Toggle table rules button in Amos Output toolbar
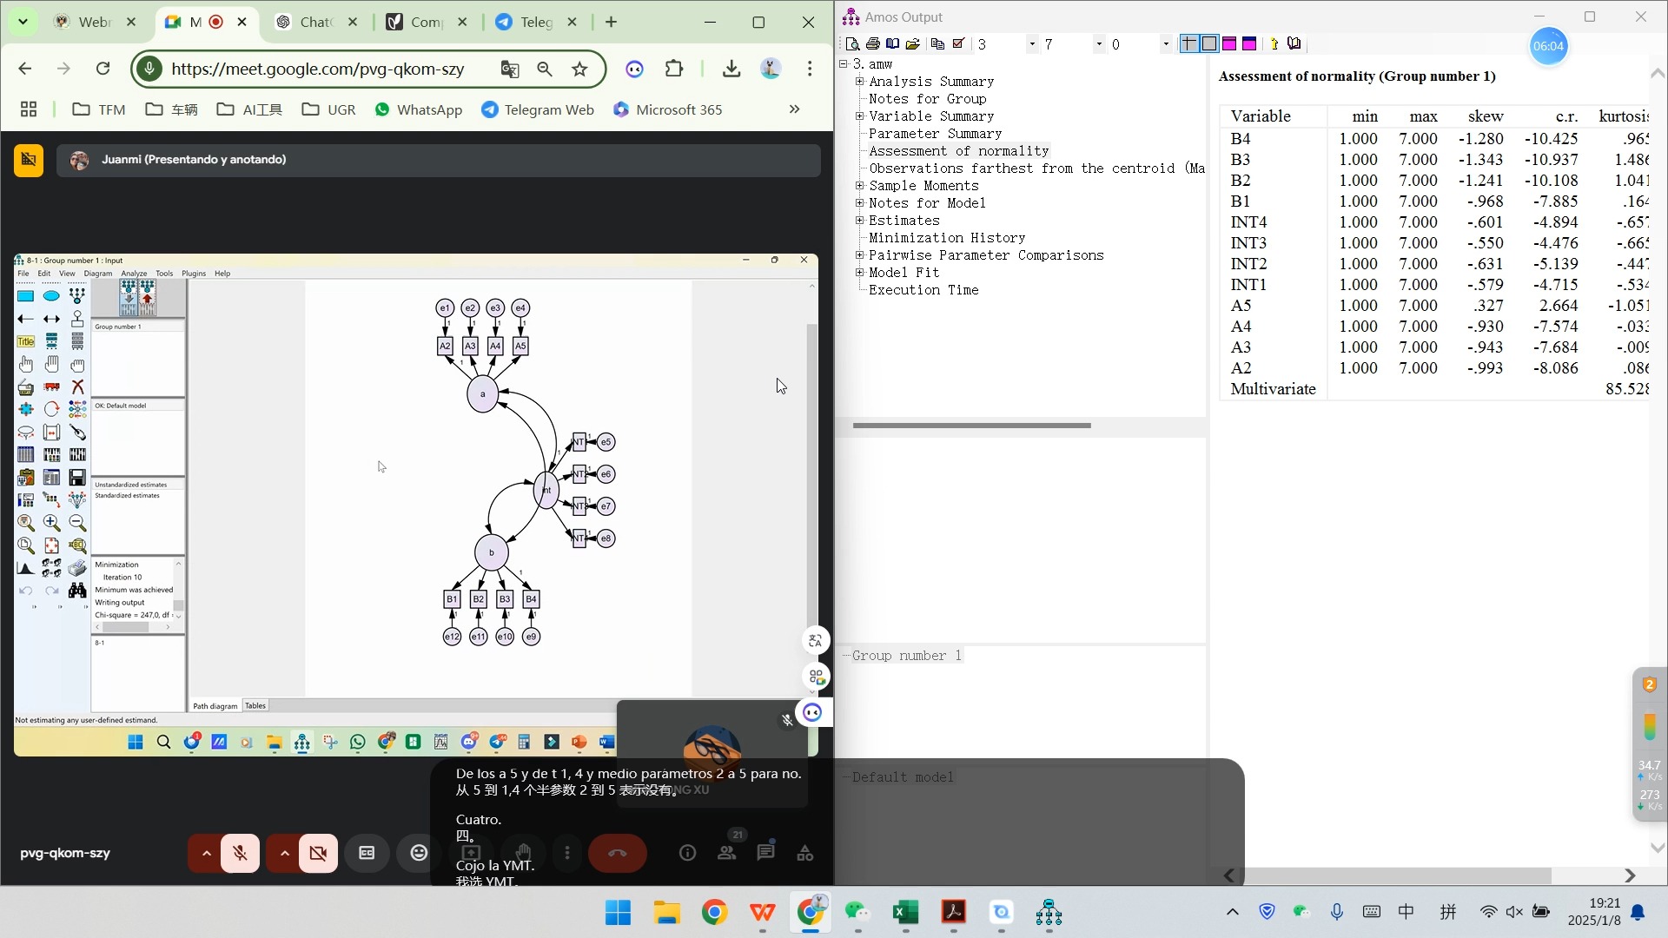 click(x=1189, y=43)
